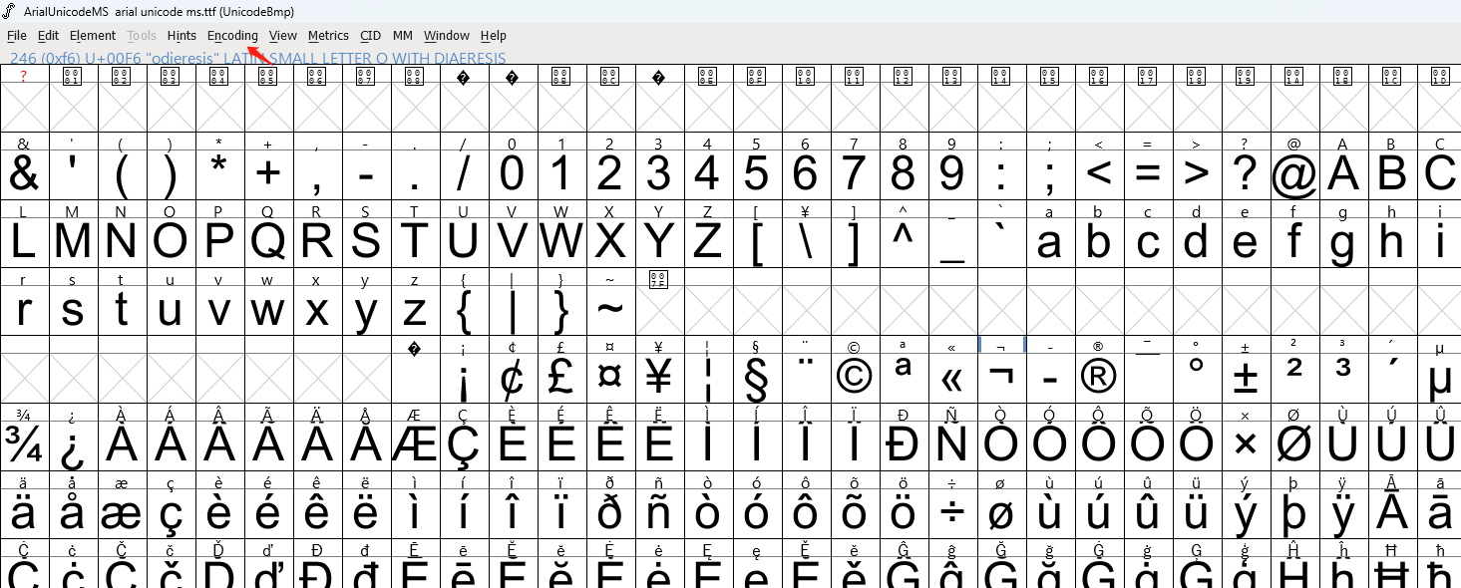Click the FontForge icon in the title bar
1461x588 pixels.
tap(10, 10)
